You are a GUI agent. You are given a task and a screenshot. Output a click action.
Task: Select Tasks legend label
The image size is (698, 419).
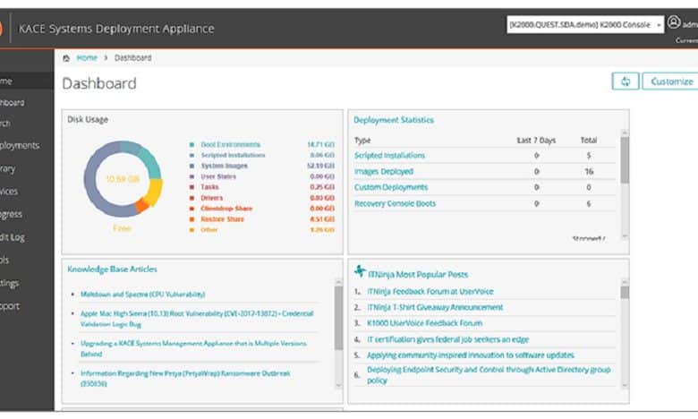[209, 187]
